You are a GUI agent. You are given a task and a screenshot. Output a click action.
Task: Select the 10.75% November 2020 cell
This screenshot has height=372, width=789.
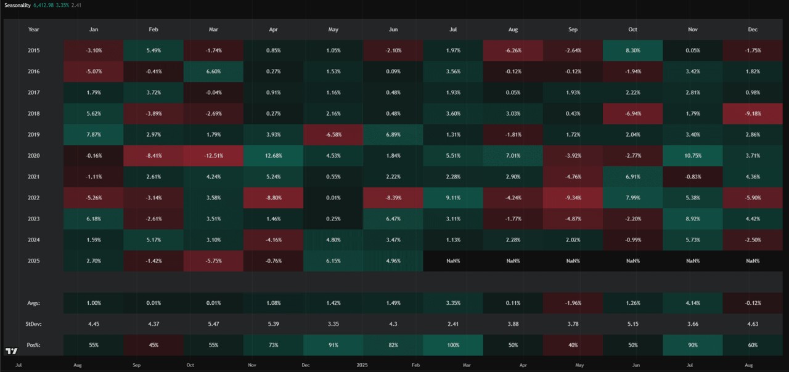coord(693,156)
